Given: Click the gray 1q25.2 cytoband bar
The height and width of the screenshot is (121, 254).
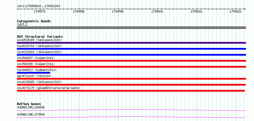Looking at the screenshot, I should (132, 28).
